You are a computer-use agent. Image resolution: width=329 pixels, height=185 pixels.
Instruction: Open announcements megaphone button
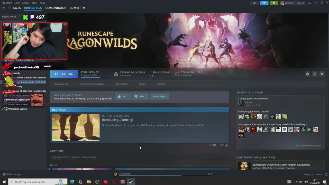pos(264,3)
